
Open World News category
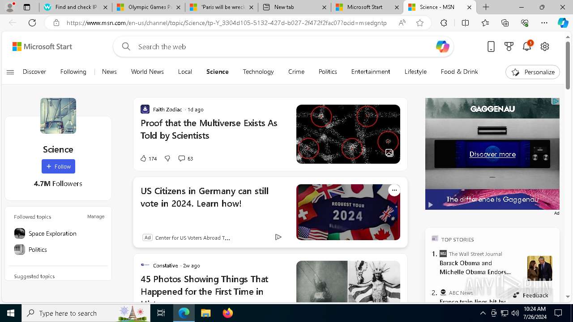147,72
